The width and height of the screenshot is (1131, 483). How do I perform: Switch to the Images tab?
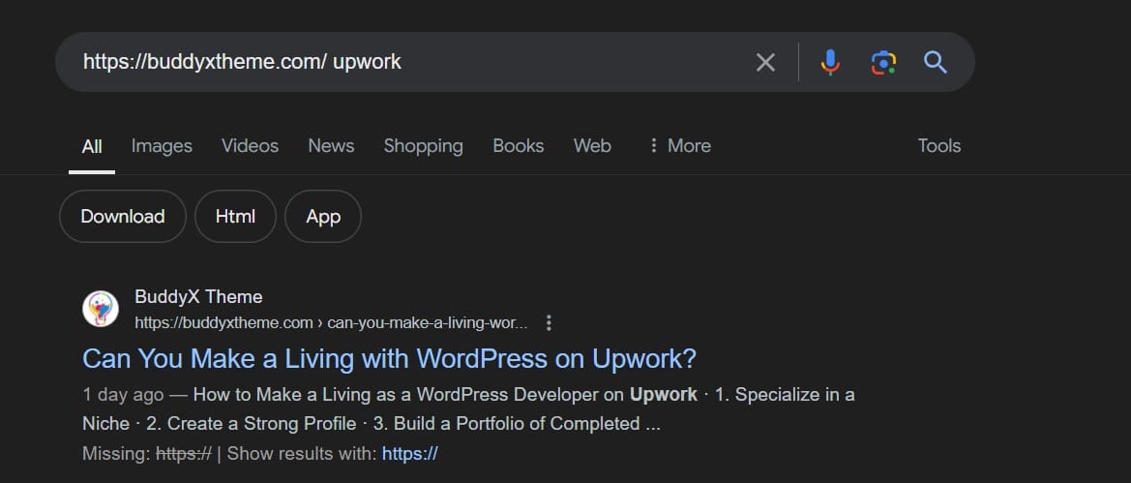162,146
